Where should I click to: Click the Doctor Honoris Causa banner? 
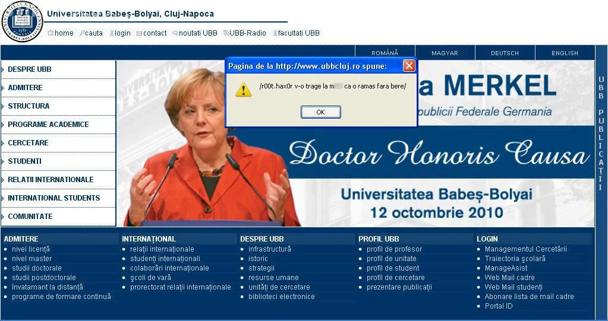pyautogui.click(x=439, y=154)
